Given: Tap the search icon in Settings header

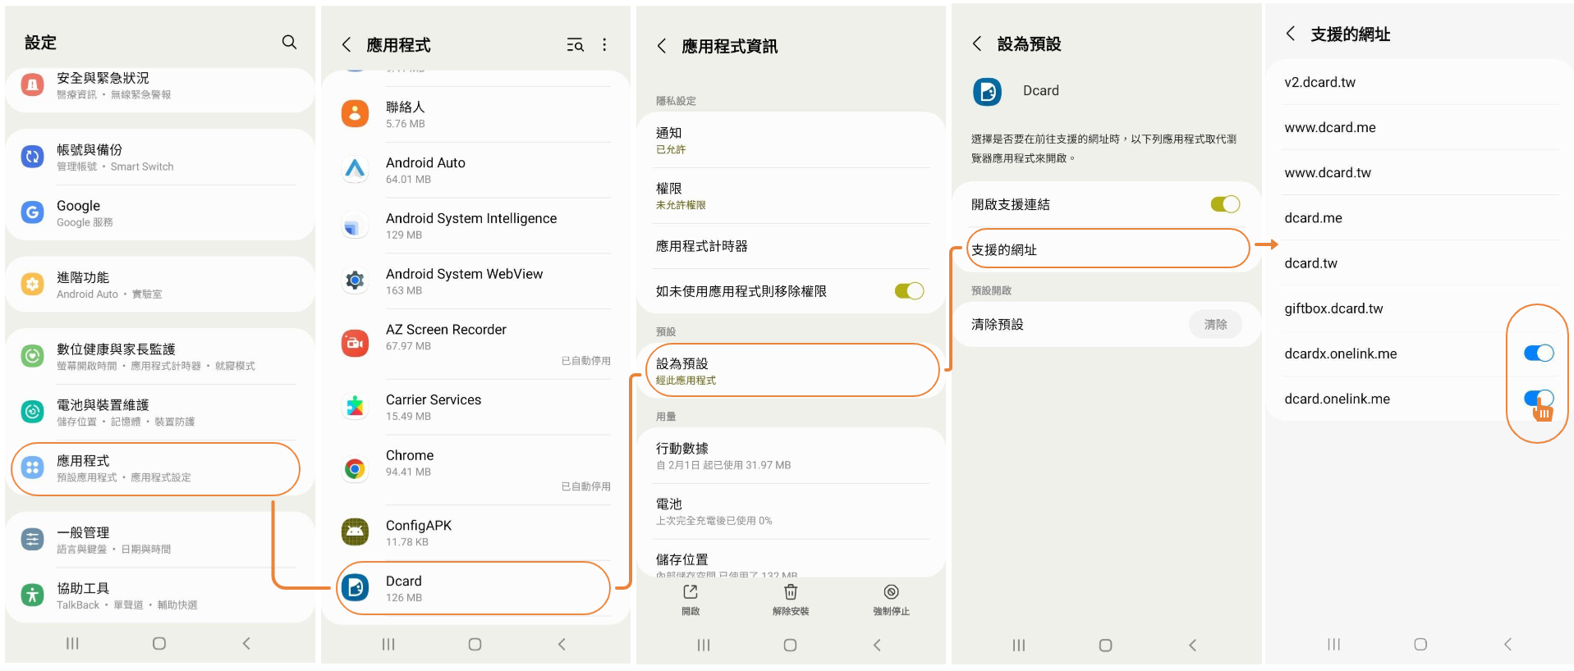Looking at the screenshot, I should click(289, 42).
